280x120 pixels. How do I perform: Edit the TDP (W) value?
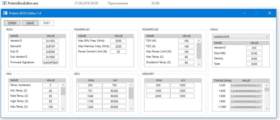[x=186, y=41]
